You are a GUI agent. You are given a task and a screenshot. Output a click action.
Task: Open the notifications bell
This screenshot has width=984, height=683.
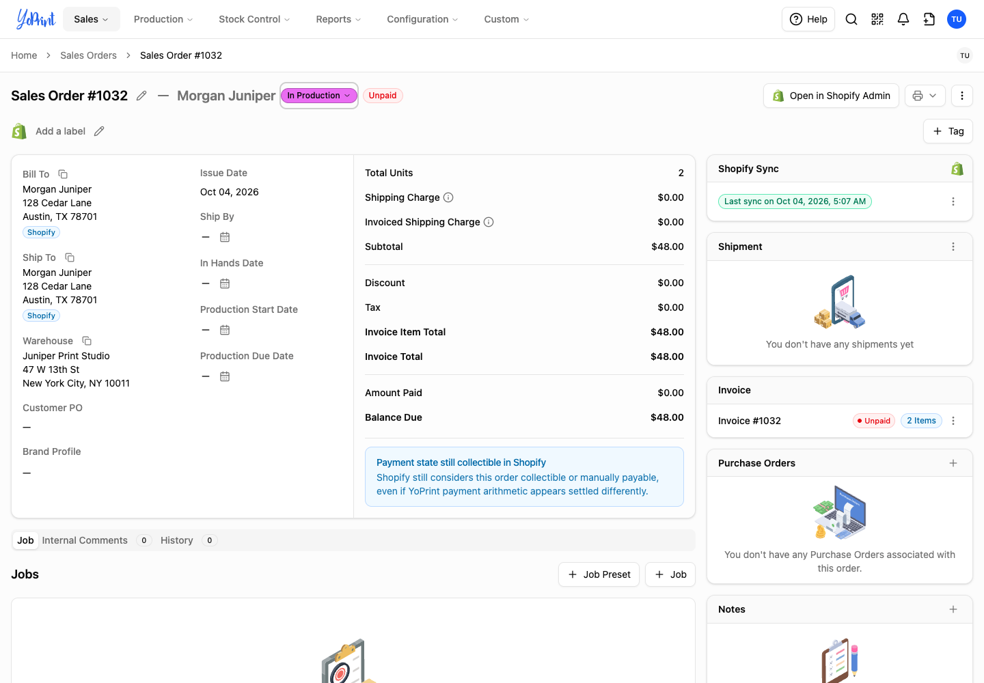[903, 19]
